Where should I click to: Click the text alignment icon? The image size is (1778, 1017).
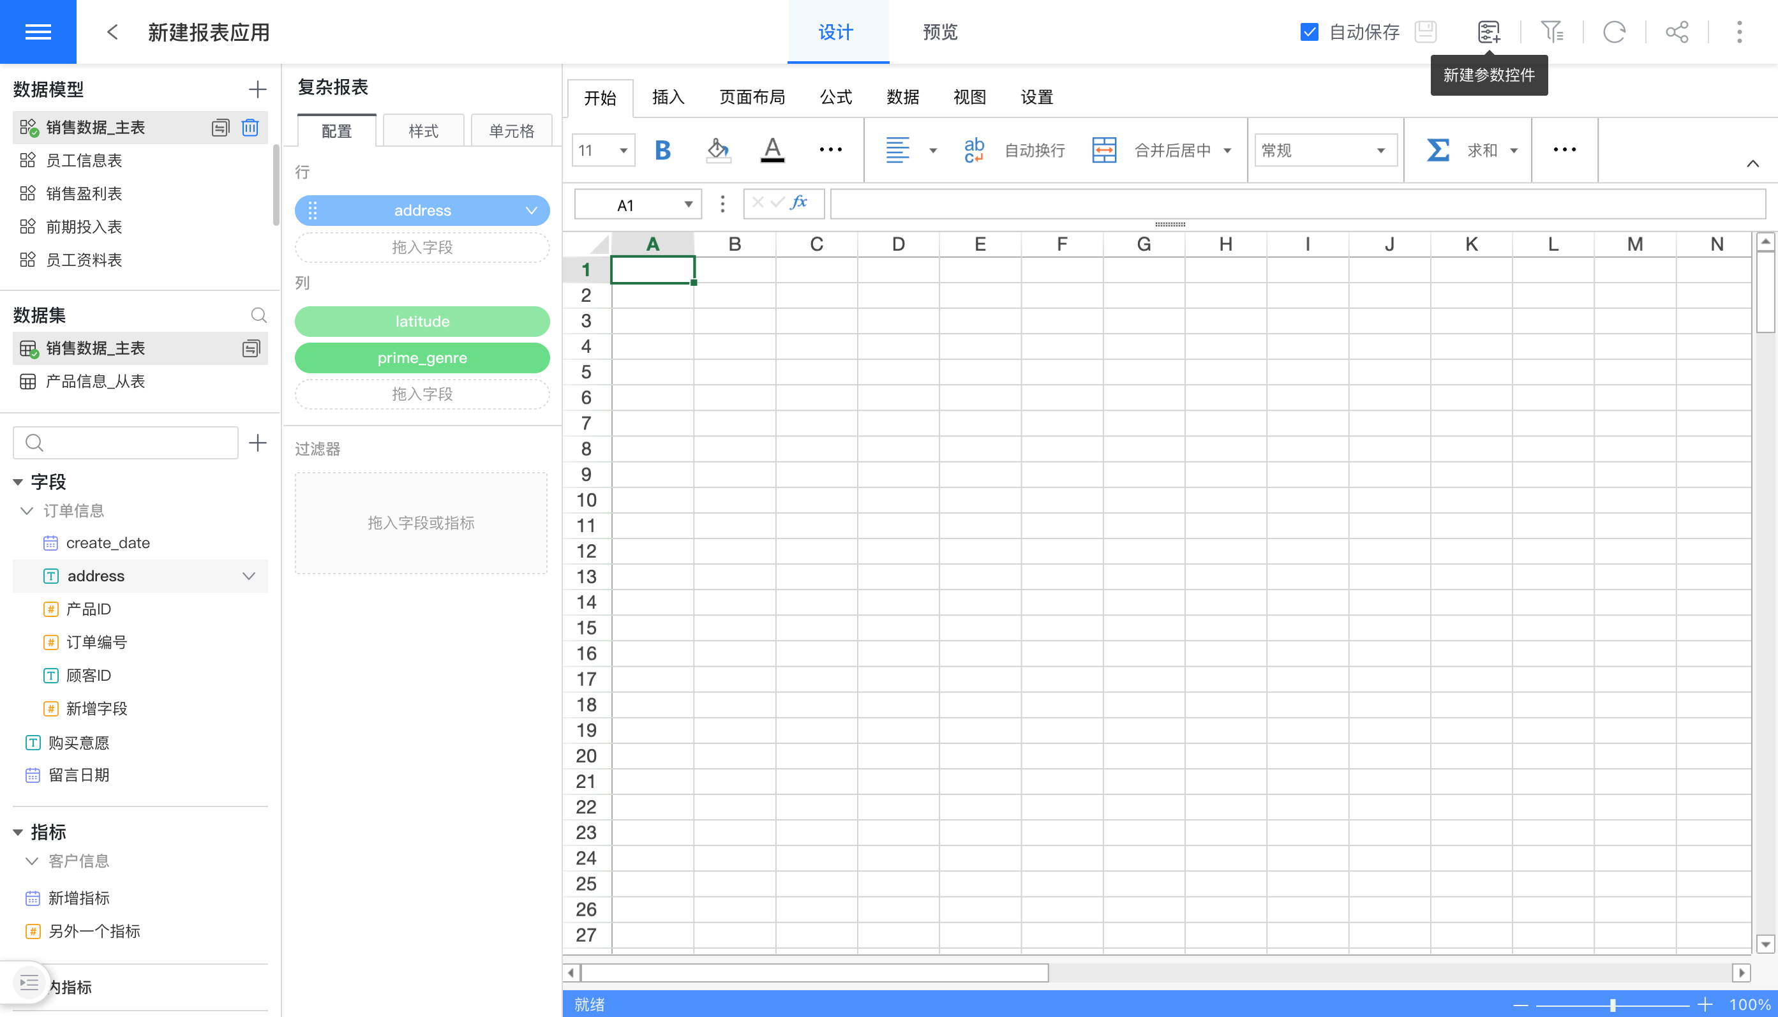click(897, 150)
